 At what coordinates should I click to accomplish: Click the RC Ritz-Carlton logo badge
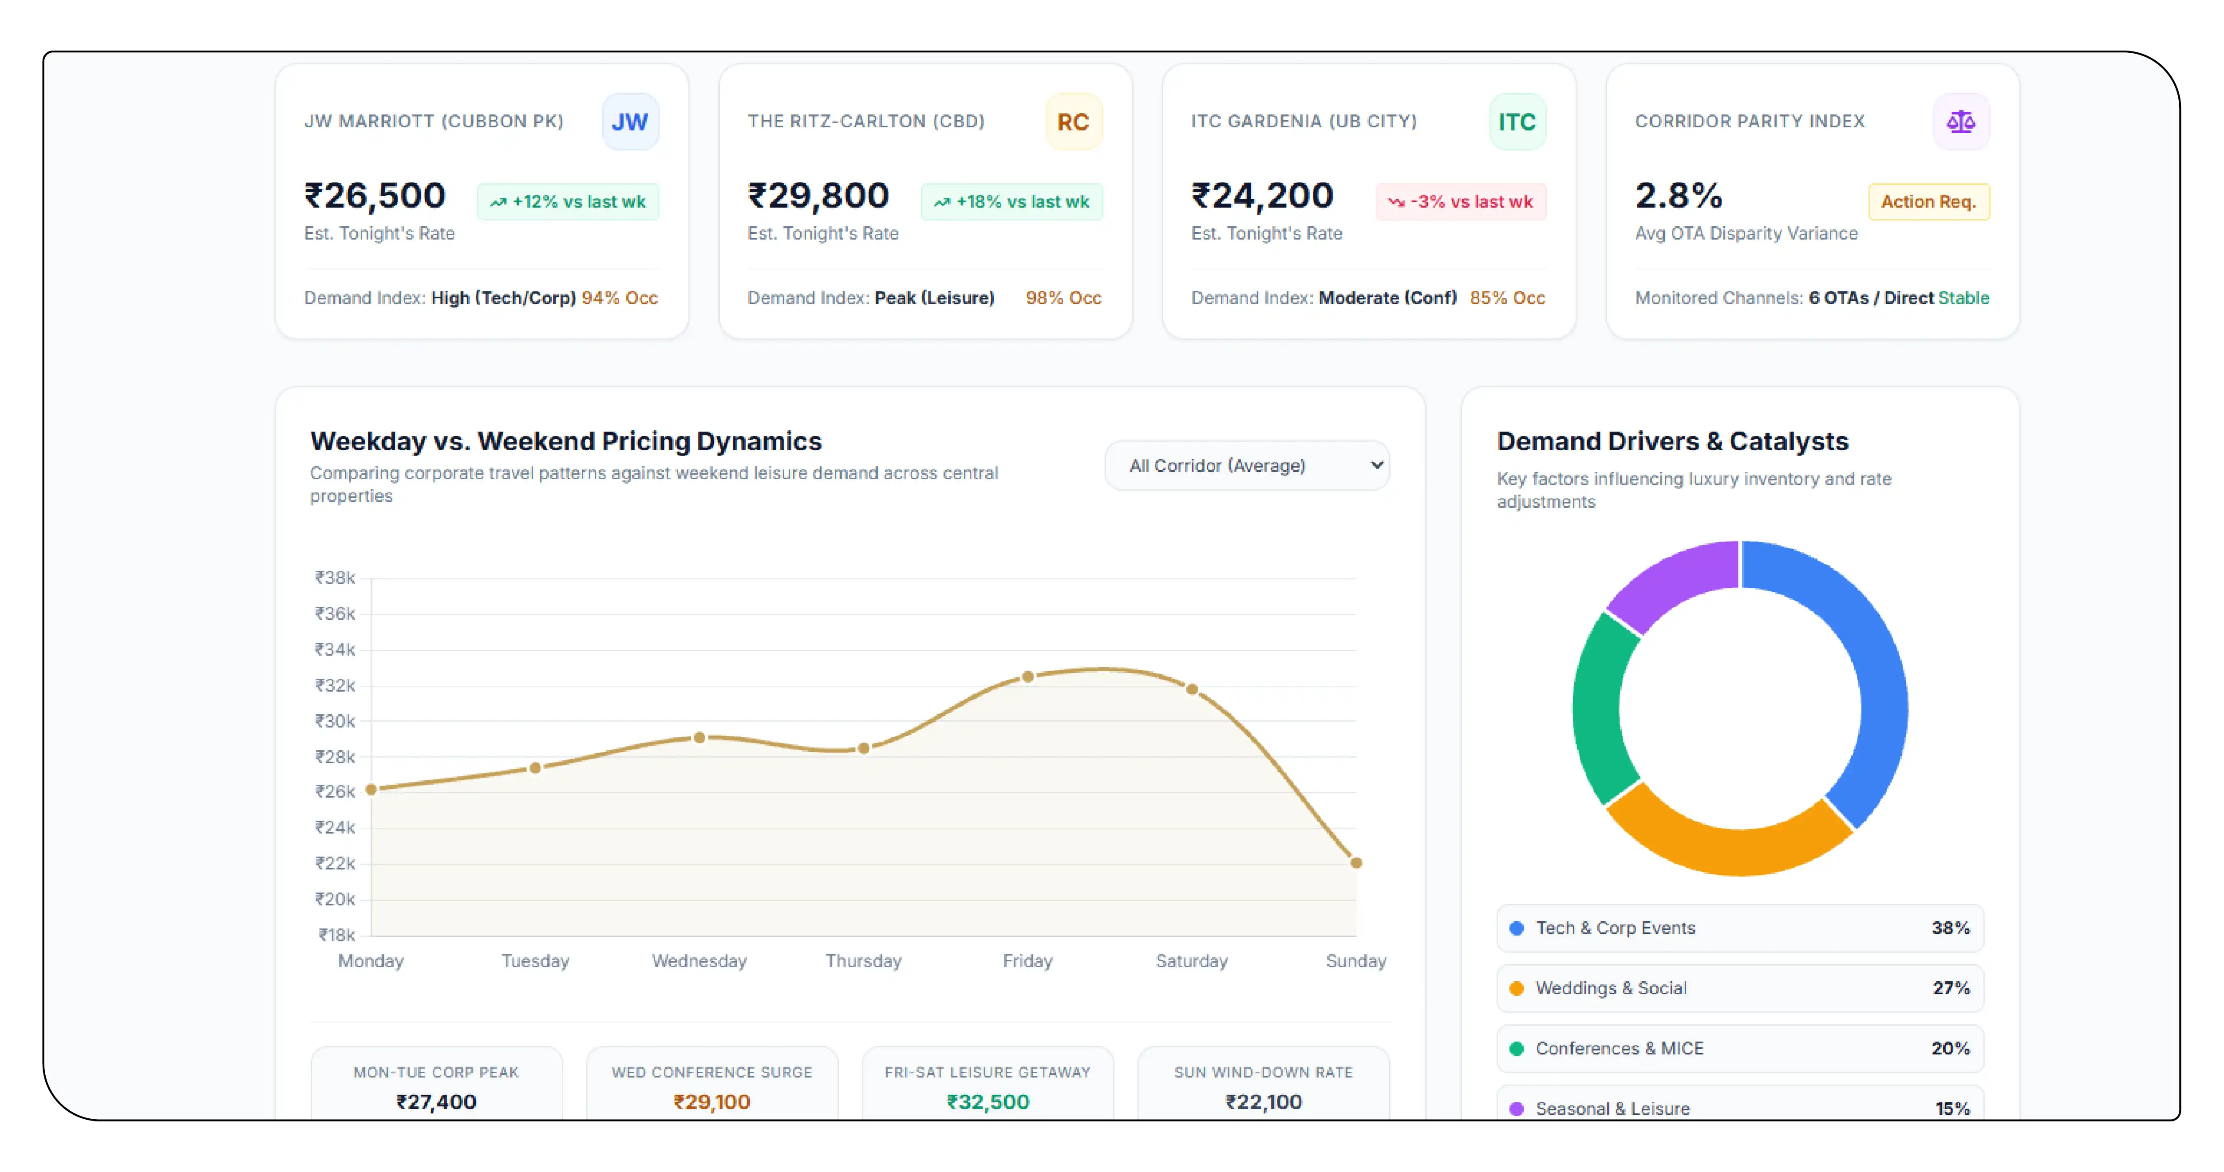click(1073, 122)
